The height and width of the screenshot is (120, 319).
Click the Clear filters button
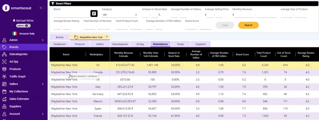click(x=225, y=25)
